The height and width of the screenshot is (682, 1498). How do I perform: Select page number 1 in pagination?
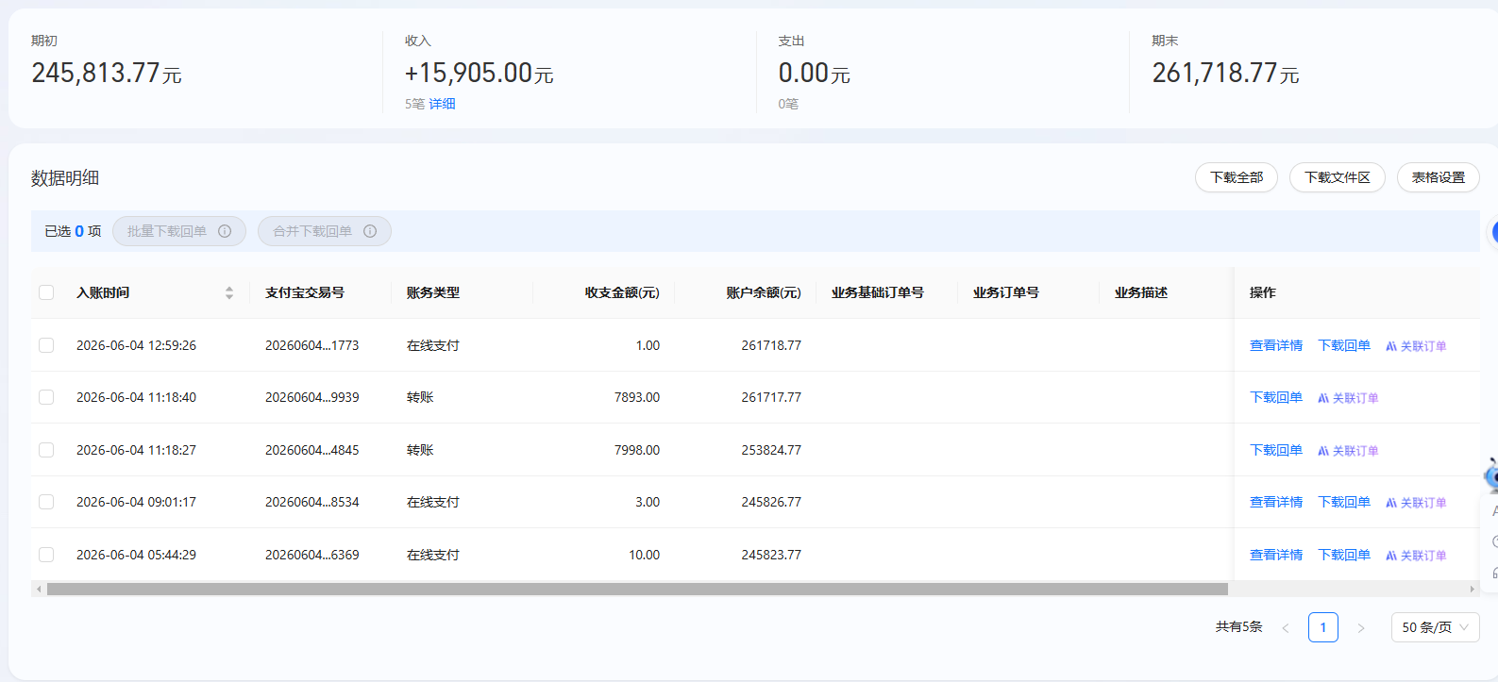[1323, 627]
